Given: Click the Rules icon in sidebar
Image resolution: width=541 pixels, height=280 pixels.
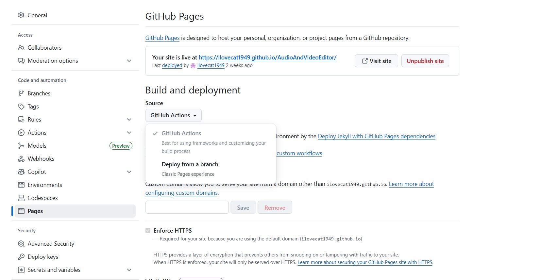Looking at the screenshot, I should point(21,120).
